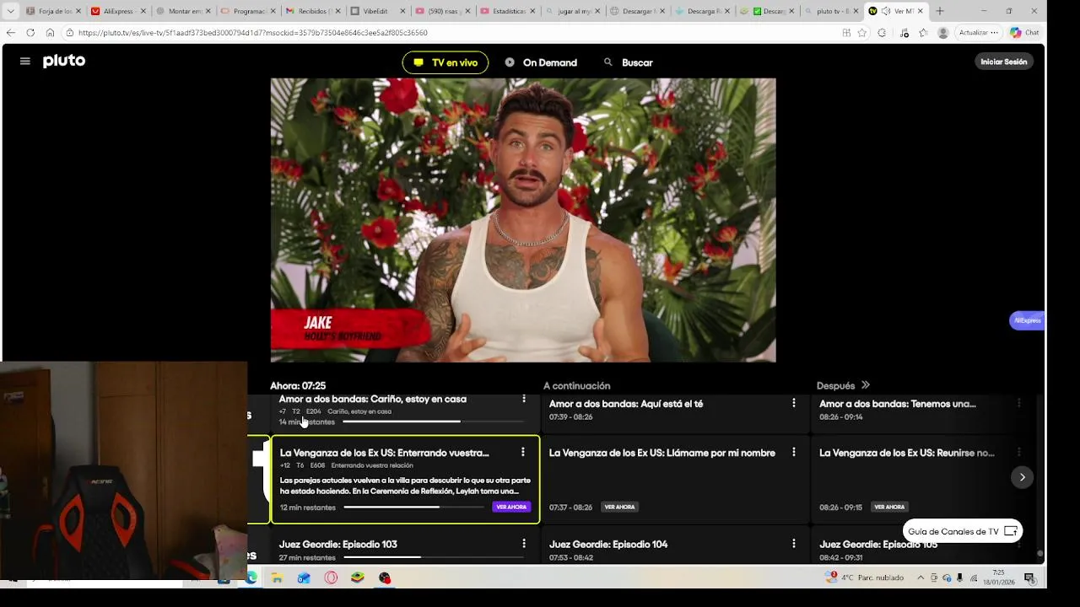The width and height of the screenshot is (1080, 607).
Task: Open taskbar clock 7:25
Action: tap(998, 577)
